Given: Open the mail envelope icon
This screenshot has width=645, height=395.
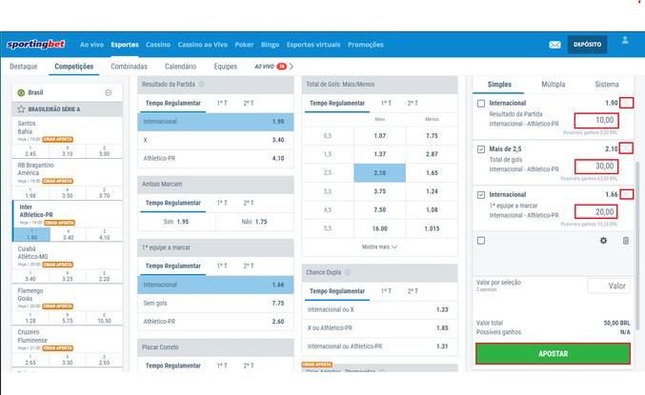Looking at the screenshot, I should tap(554, 45).
